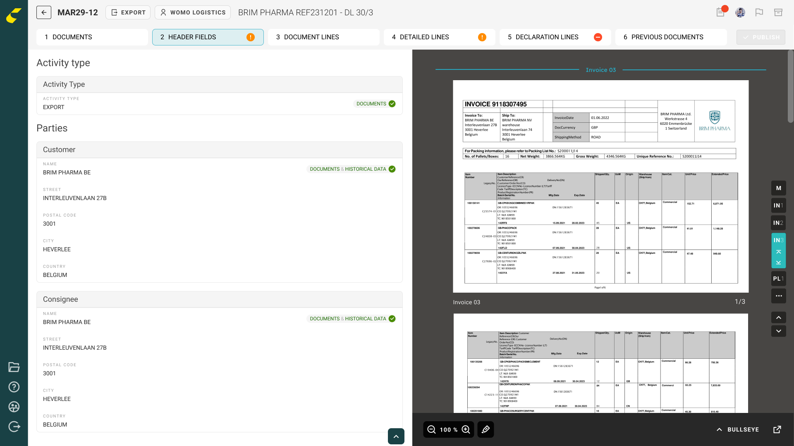Image resolution: width=794 pixels, height=446 pixels.
Task: Click Consignee Documents & Historical Data badge
Action: [352, 319]
